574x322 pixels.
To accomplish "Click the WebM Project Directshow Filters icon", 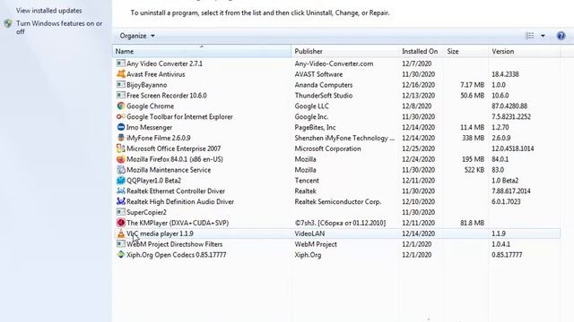I will point(121,244).
